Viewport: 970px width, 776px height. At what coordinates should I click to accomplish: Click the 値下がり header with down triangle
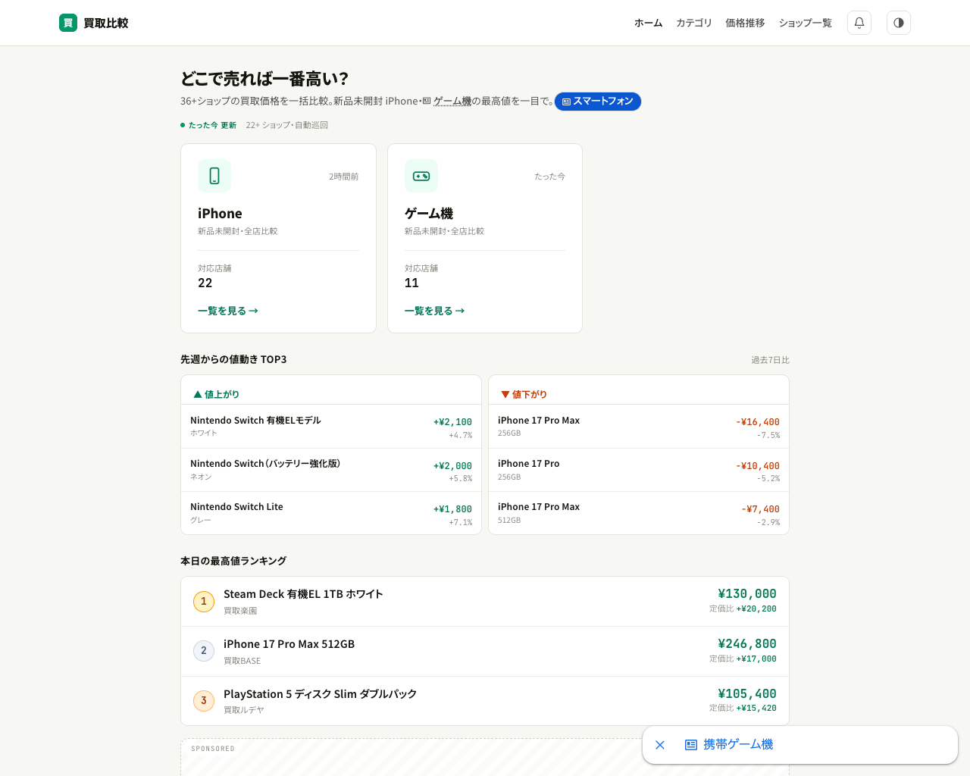tap(524, 394)
